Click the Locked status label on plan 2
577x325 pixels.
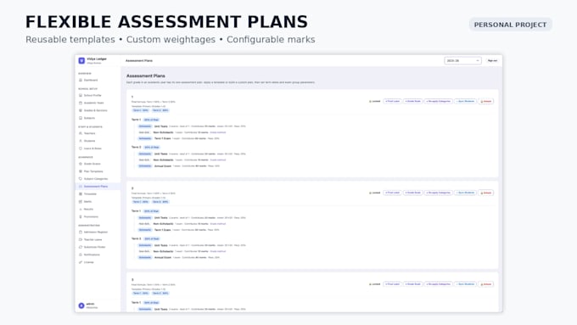pyautogui.click(x=374, y=193)
